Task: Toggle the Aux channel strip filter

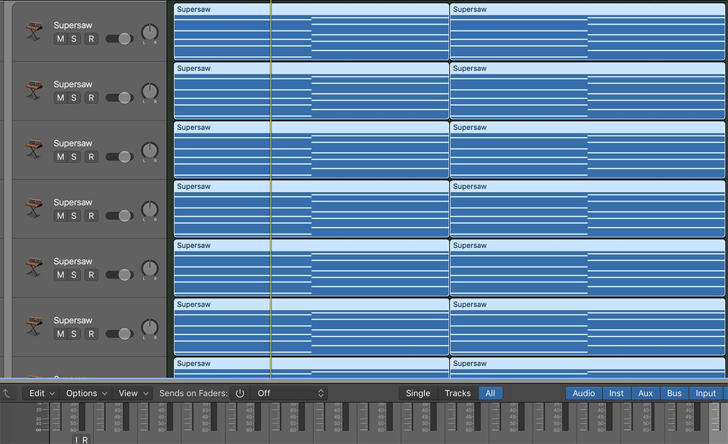Action: click(645, 393)
